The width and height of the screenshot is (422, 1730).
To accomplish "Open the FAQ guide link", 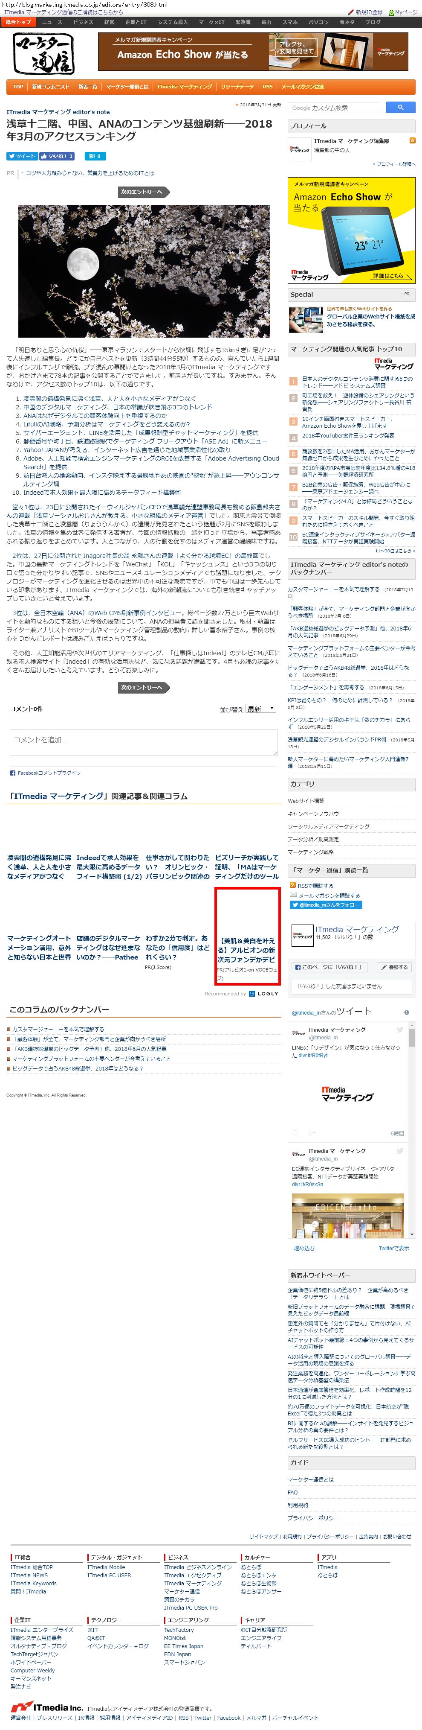I will pyautogui.click(x=292, y=1492).
